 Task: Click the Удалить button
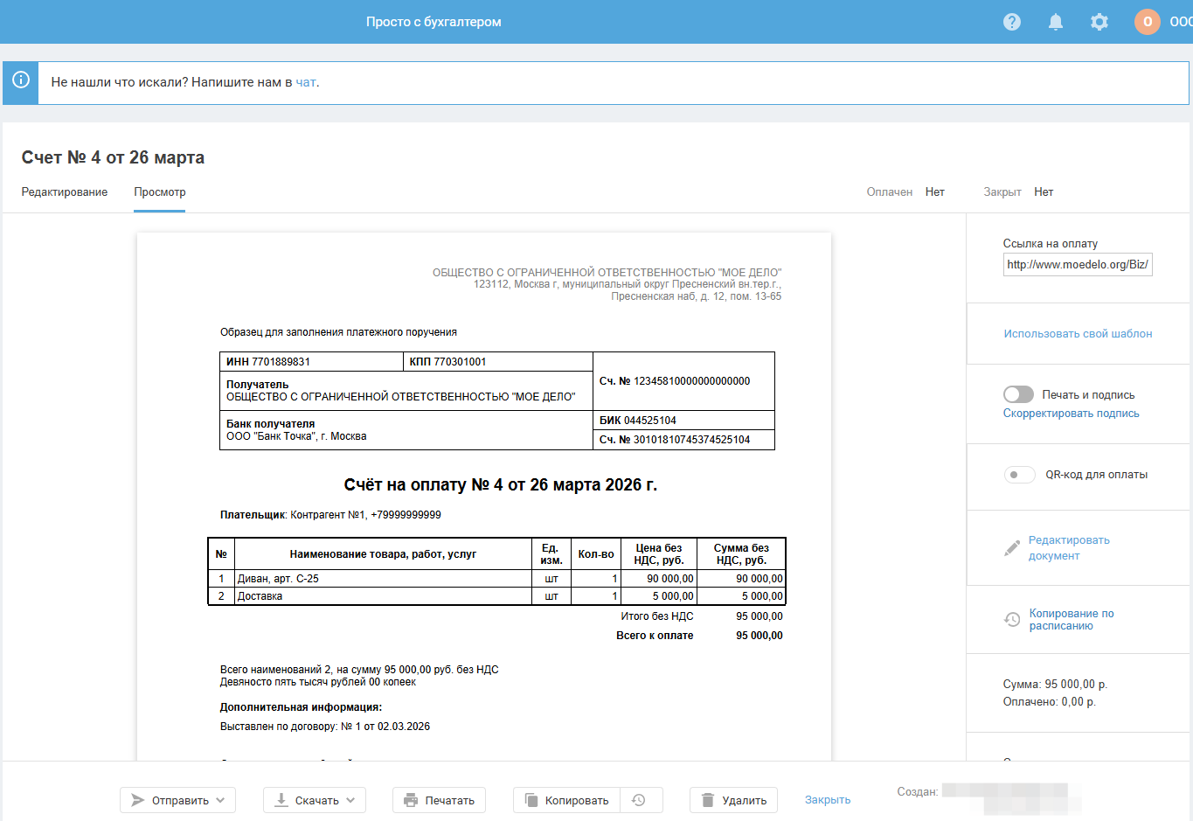click(x=733, y=800)
